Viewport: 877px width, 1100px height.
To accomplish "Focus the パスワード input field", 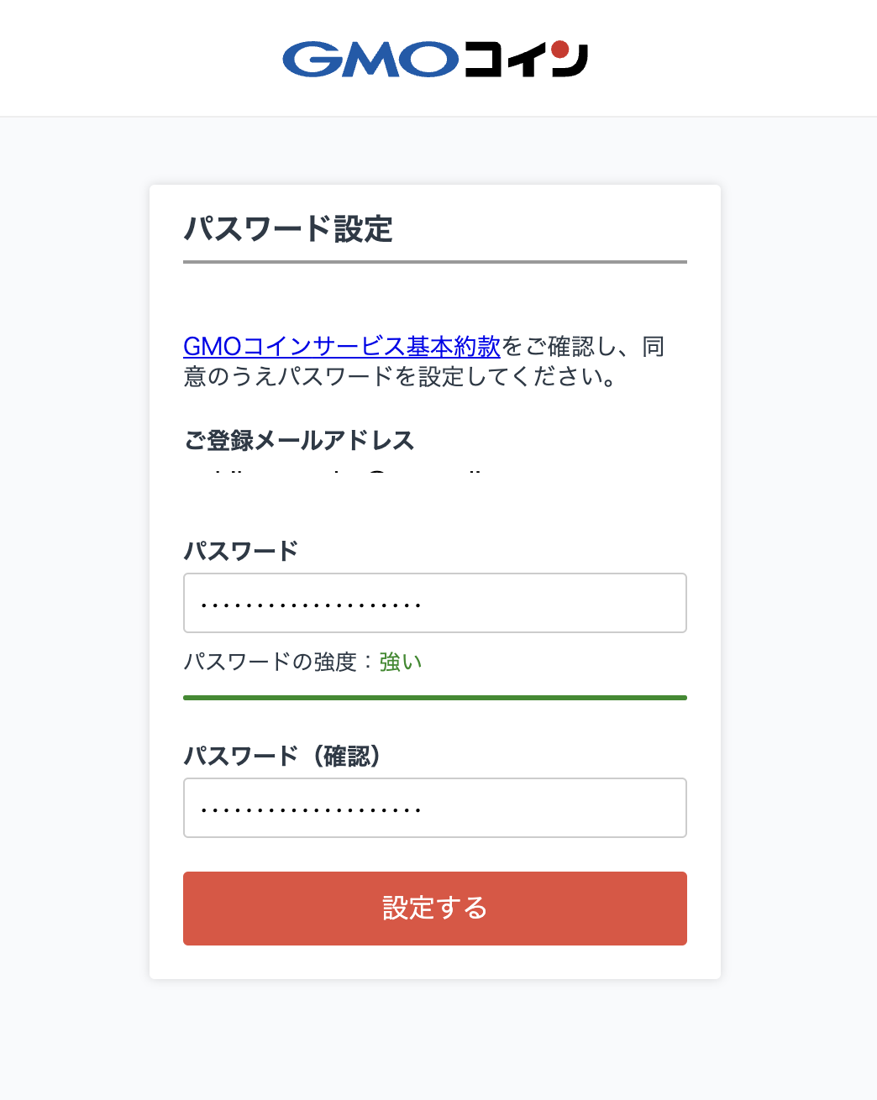I will (x=435, y=603).
